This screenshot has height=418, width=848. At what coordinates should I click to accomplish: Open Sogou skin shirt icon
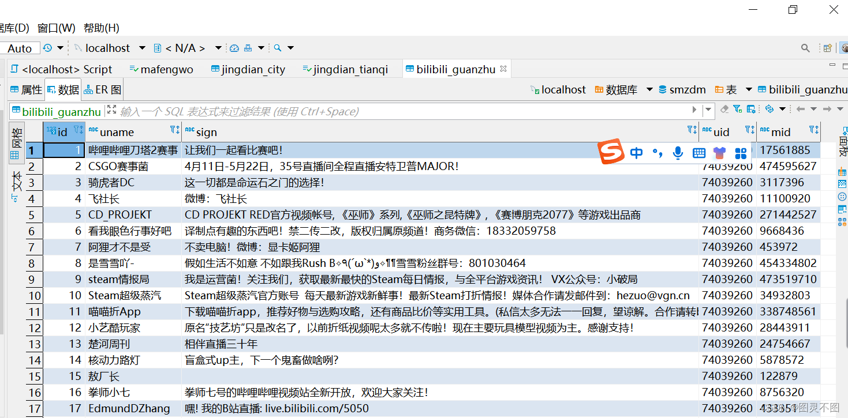[719, 153]
